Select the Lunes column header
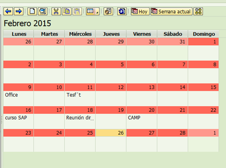Image resolution: width=226 pixels, height=168 pixels. [18, 34]
